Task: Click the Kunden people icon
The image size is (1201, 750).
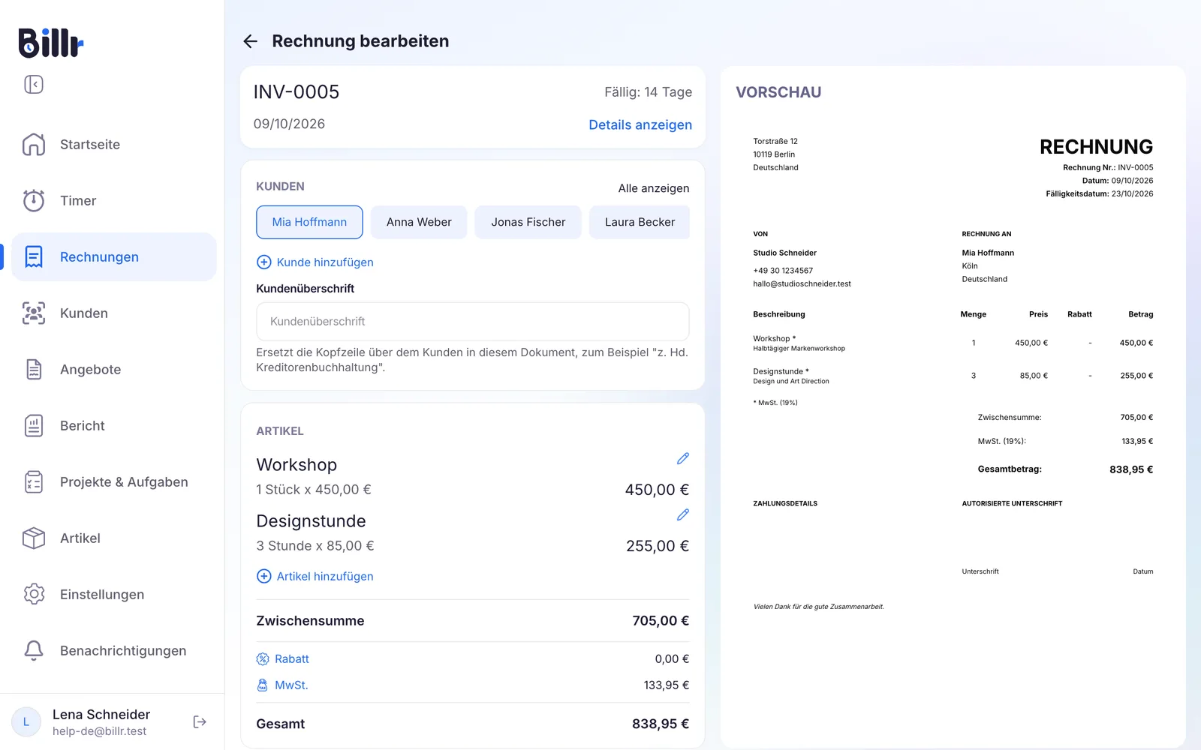Action: click(x=34, y=313)
